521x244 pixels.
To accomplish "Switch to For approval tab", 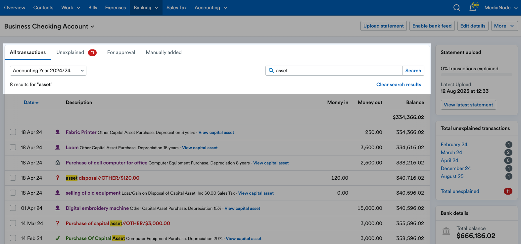I will click(121, 52).
